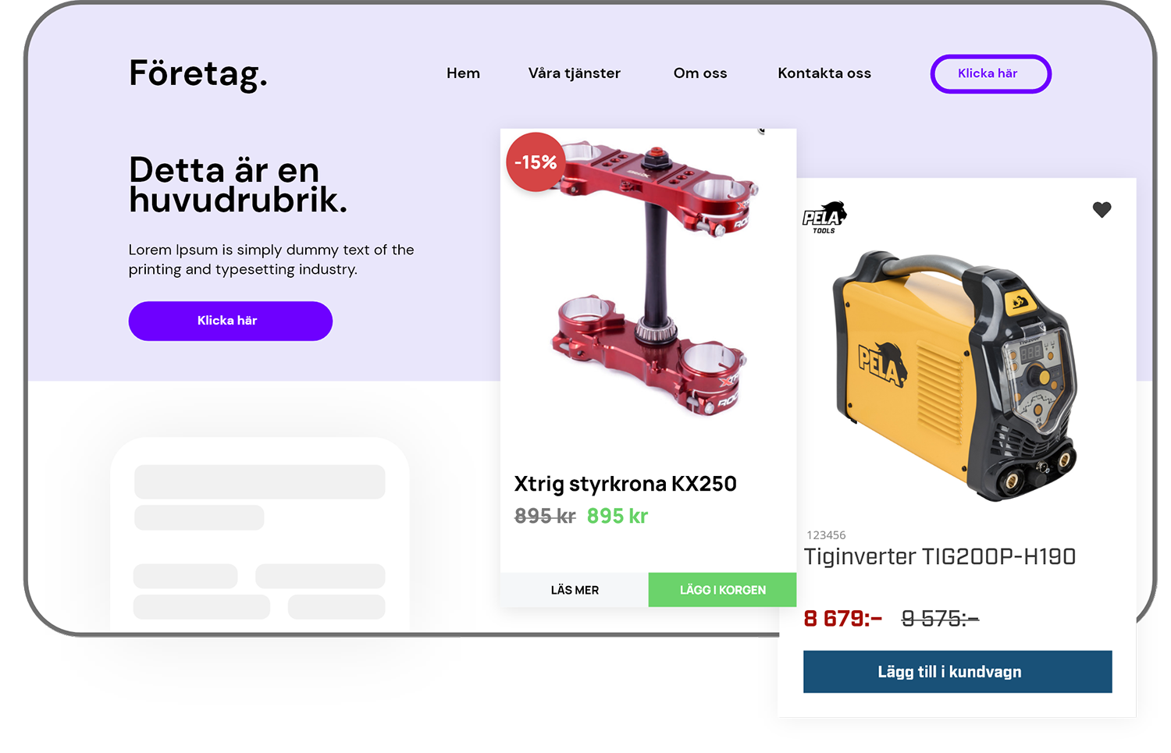Screen dimensions: 1171x753
Task: Click the green 895 kr price
Action: (618, 517)
